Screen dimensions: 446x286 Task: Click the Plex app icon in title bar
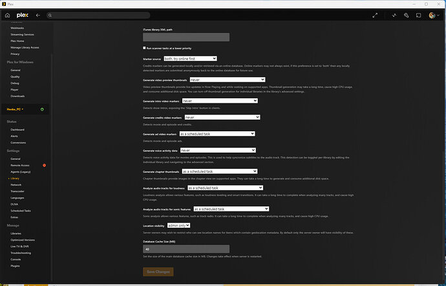click(4, 4)
